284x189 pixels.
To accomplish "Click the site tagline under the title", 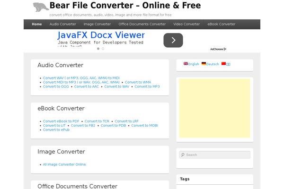I will tap(110, 15).
